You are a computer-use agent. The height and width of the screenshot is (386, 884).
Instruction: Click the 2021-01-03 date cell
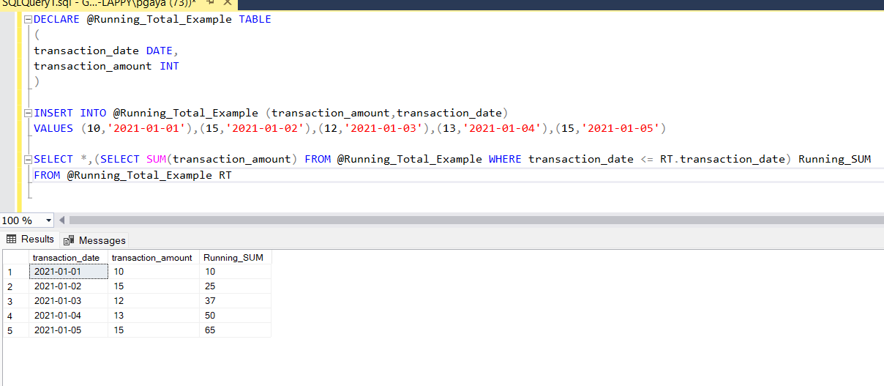click(68, 301)
